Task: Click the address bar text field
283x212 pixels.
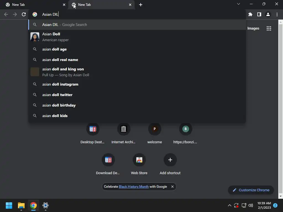Action: [x=137, y=14]
